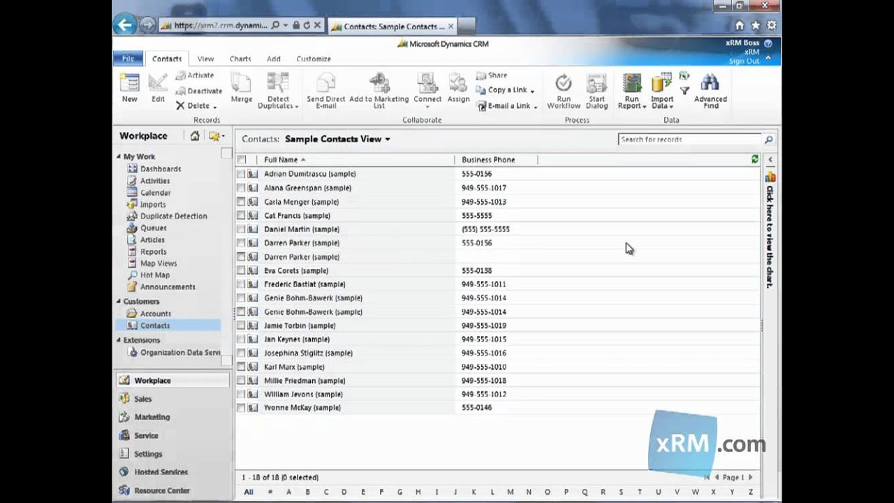Check the box for Adrian Dumitrascu (sample)
894x503 pixels.
click(241, 174)
